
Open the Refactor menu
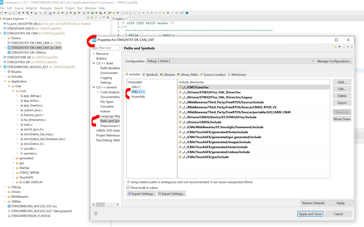pos(31,8)
